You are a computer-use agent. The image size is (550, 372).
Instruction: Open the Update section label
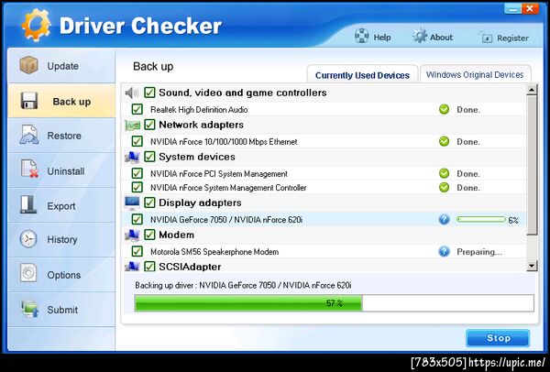point(62,66)
